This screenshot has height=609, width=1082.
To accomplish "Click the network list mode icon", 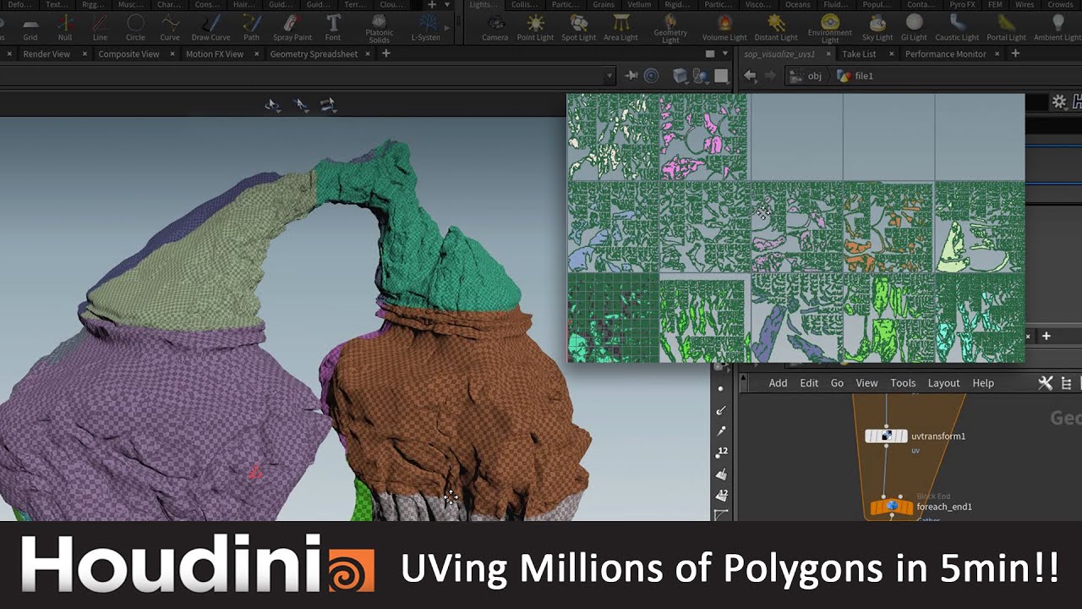I will [x=1066, y=383].
